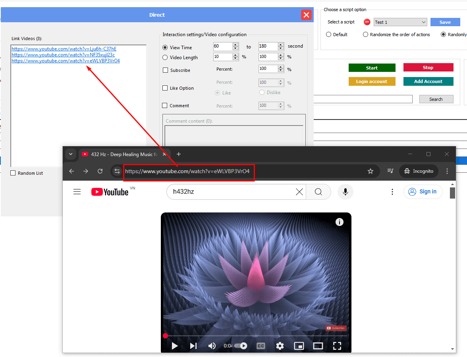
Task: Select the Randomly radio option
Action: 443,35
